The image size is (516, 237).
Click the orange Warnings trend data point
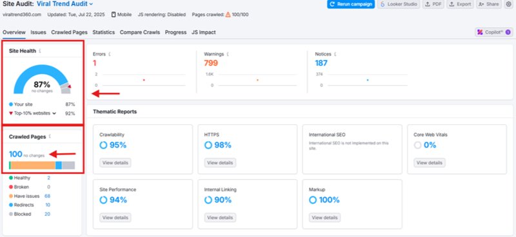(x=257, y=80)
